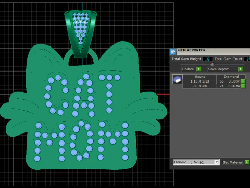
Task: Click the GEM REPORTER title bar text
Action: 192,50
